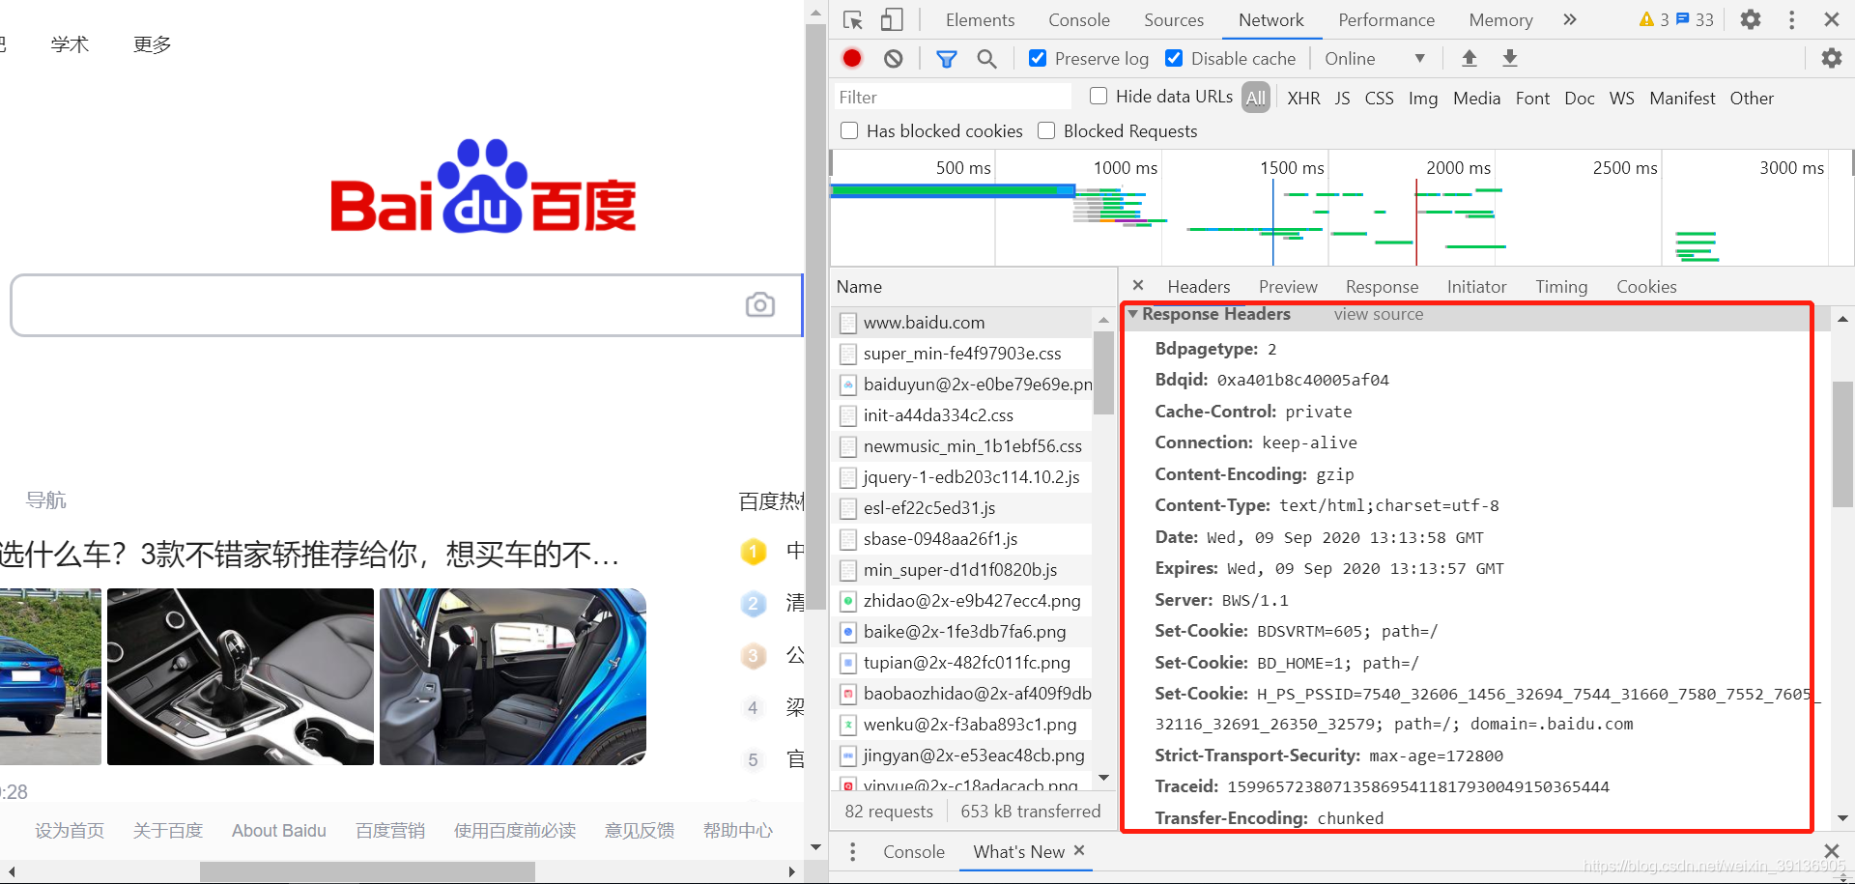Close the request details pane
The height and width of the screenshot is (884, 1855).
click(1138, 286)
